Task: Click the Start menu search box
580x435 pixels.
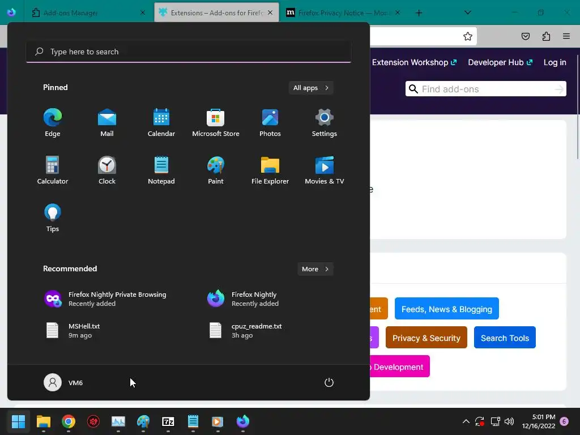Action: pyautogui.click(x=189, y=52)
